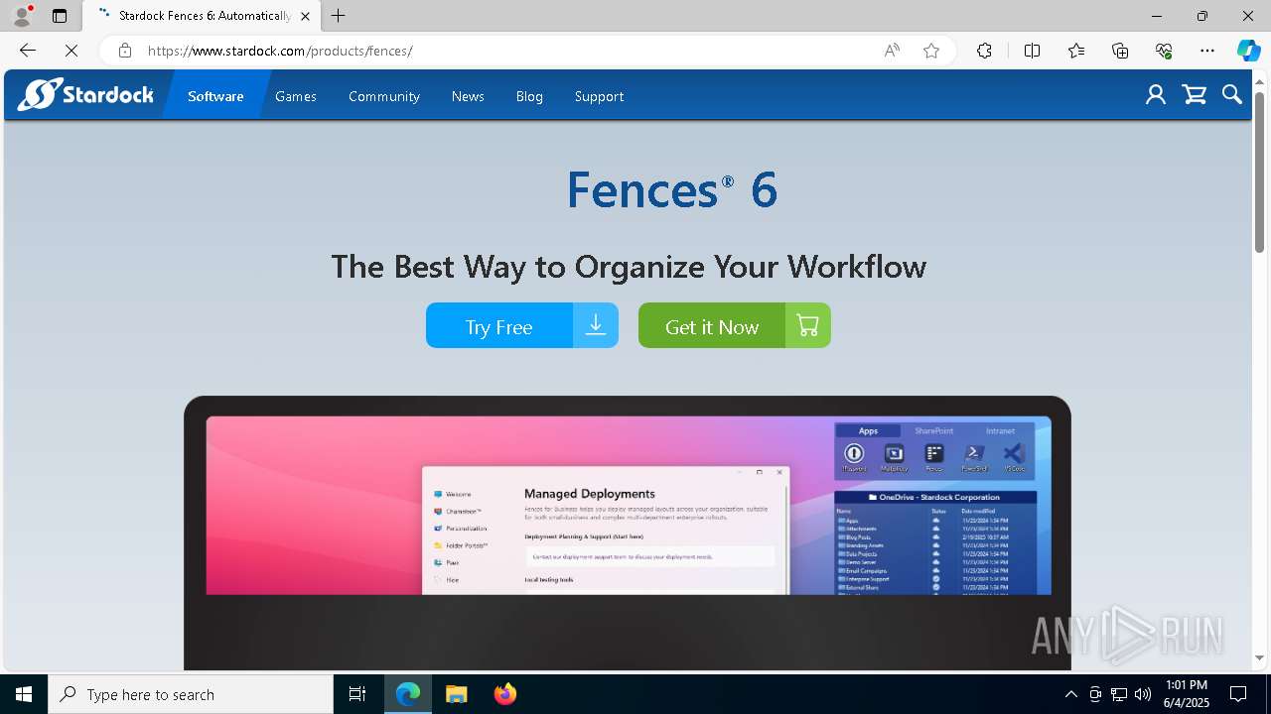The image size is (1271, 714).
Task: Add this page to favorites star
Action: coord(931,51)
